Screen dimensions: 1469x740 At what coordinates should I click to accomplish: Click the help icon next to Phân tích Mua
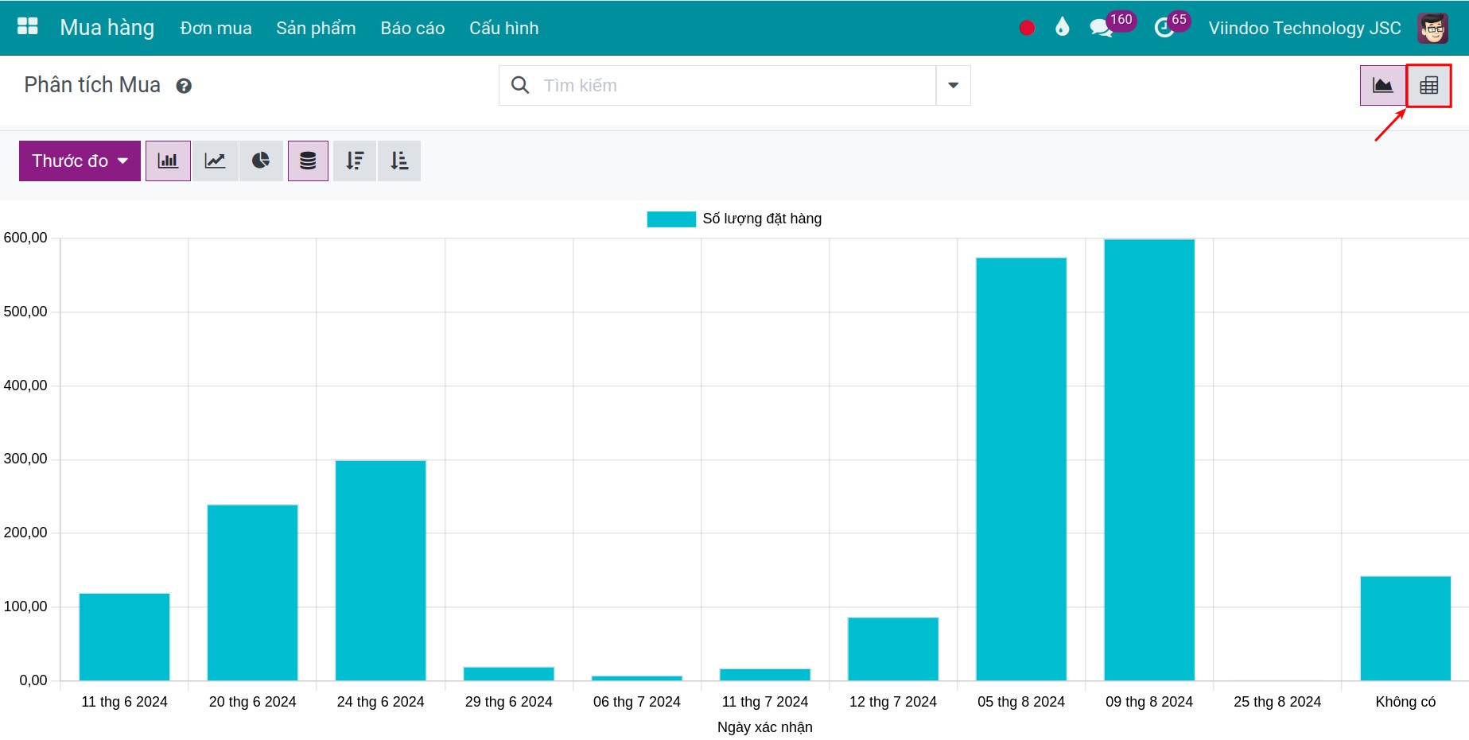pyautogui.click(x=184, y=86)
